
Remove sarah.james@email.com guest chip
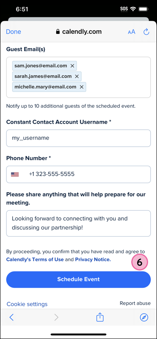coord(77,77)
